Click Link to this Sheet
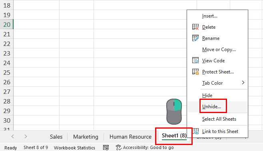 click(220, 131)
